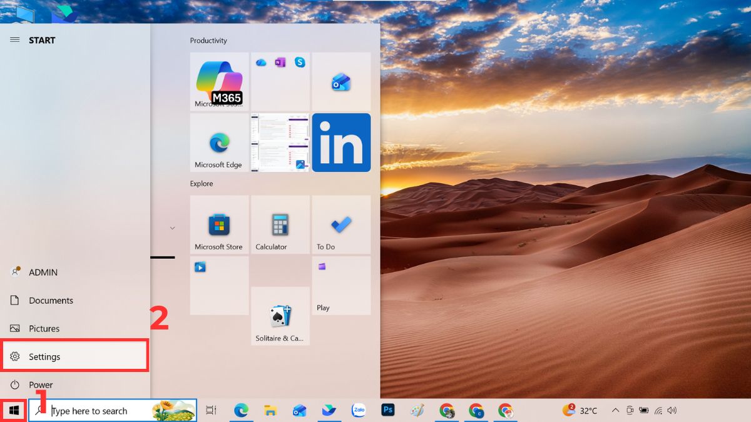The height and width of the screenshot is (422, 751).
Task: Open Pictures from the Start sidebar
Action: click(75, 329)
